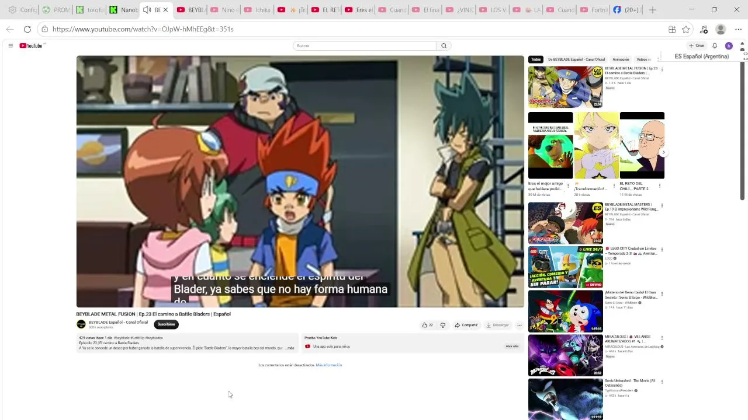Expand the video description with '...más'
This screenshot has height=420, width=748.
(290, 348)
